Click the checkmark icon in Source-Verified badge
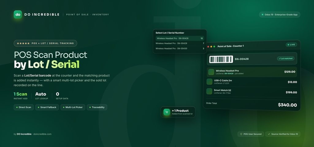This screenshot has width=314, height=147. point(269,134)
